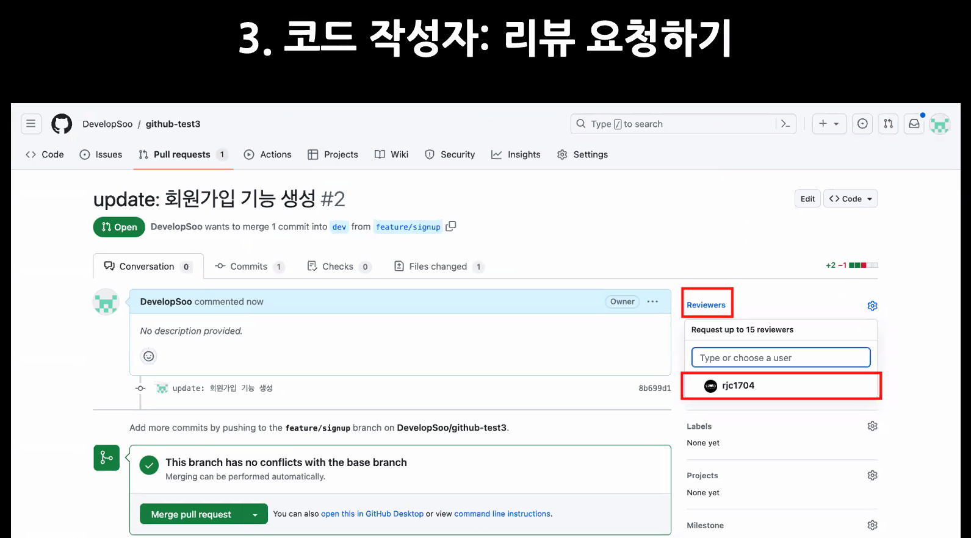
Task: Open commit hash 8b699d1
Action: tap(654, 388)
